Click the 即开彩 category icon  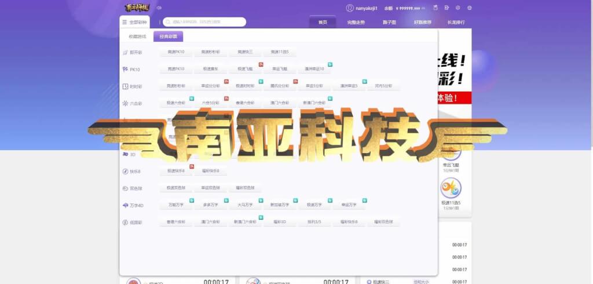point(125,53)
